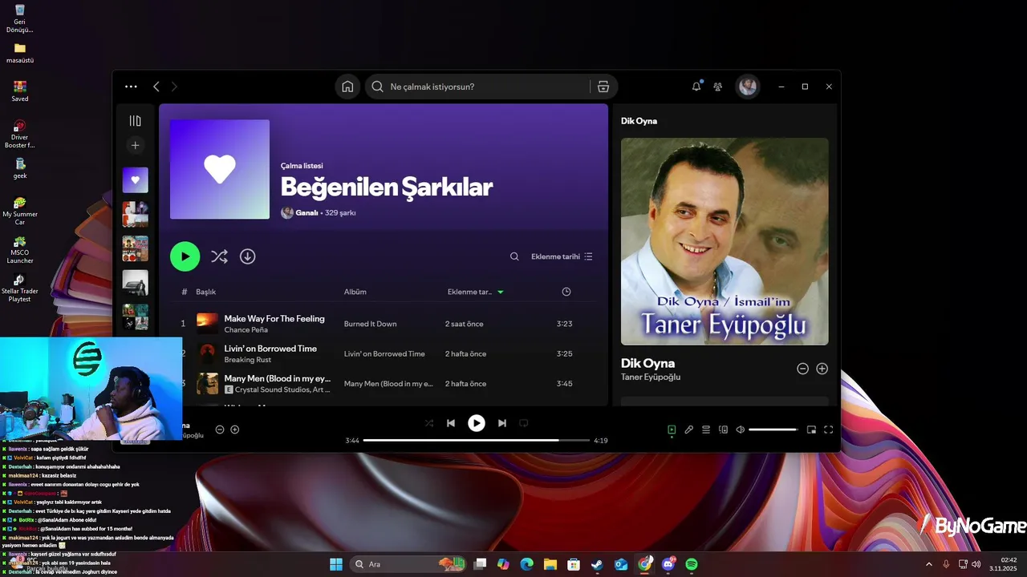
Task: Open Microsoft Edge from the taskbar
Action: tap(526, 564)
